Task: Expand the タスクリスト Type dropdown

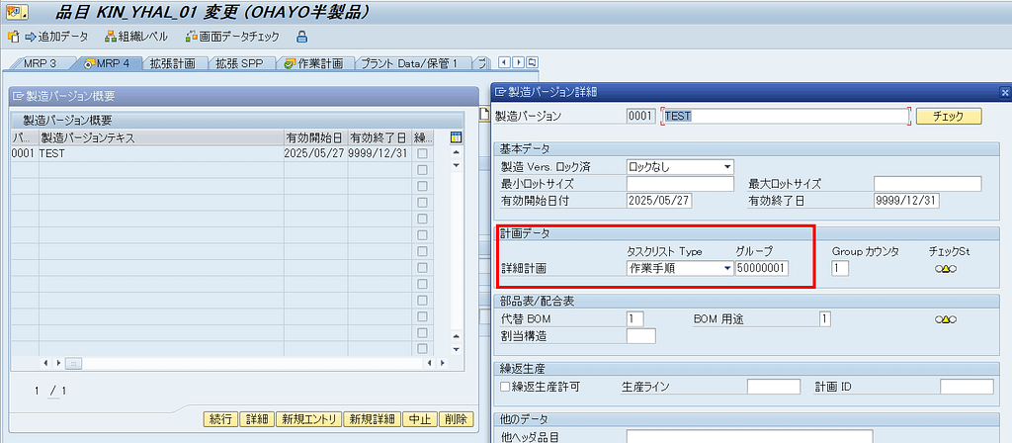Action: coord(727,268)
